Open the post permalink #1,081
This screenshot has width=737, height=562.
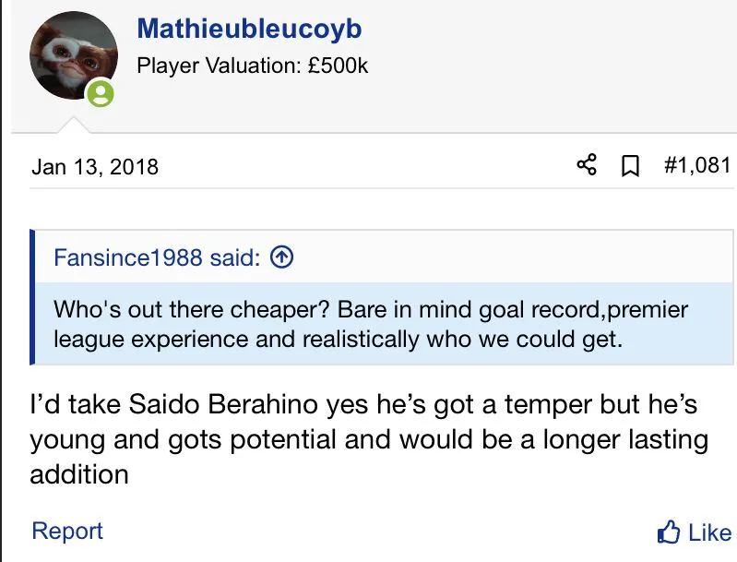pos(696,166)
